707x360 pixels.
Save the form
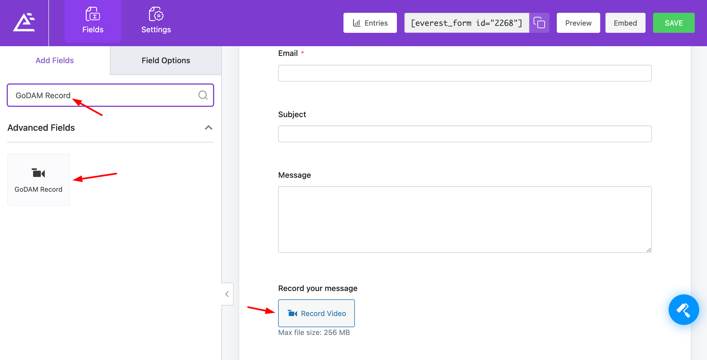673,23
